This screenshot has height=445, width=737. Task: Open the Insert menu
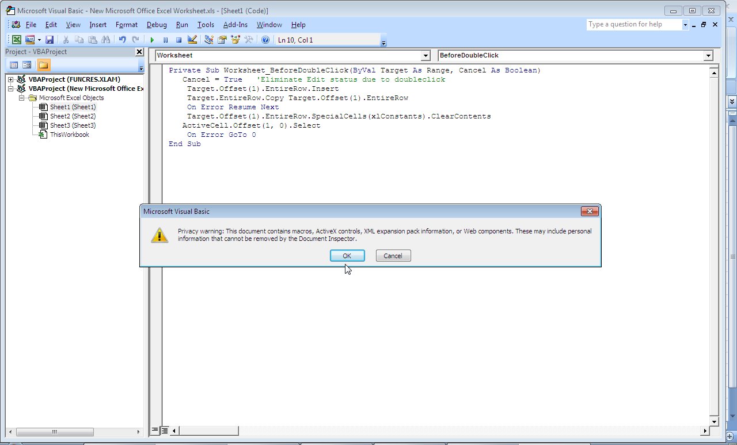tap(98, 25)
